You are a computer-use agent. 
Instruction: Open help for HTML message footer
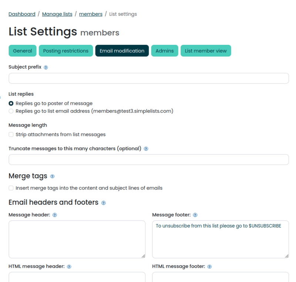point(209,266)
